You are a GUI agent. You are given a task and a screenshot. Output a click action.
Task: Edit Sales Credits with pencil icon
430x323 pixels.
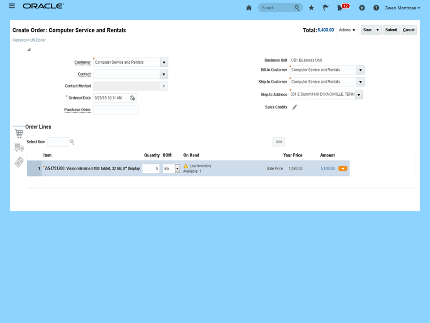(x=295, y=107)
